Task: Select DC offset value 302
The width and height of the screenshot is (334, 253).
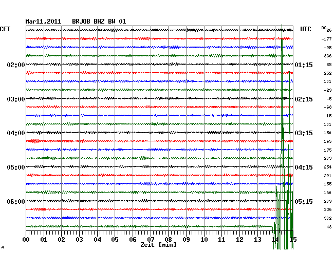Action: (328, 218)
